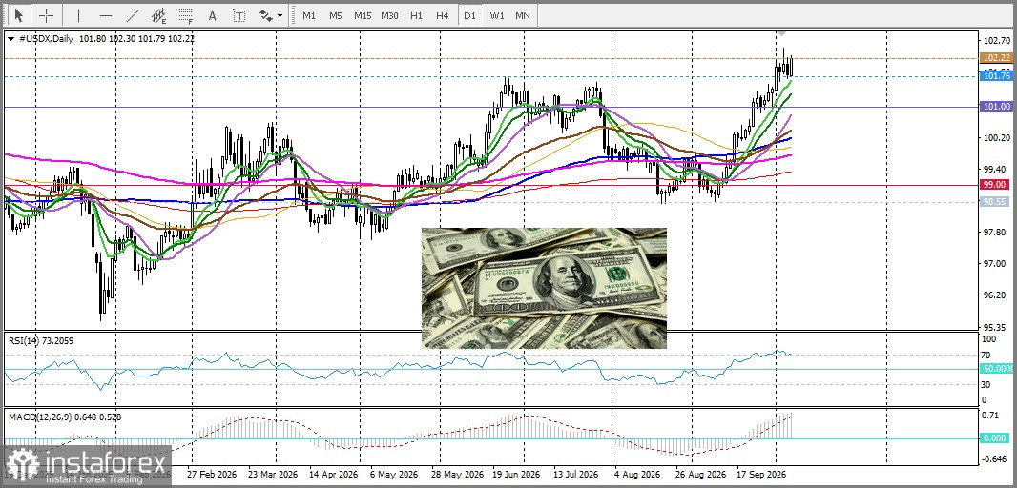Expand the arrows tool dropdown arrow

click(280, 15)
